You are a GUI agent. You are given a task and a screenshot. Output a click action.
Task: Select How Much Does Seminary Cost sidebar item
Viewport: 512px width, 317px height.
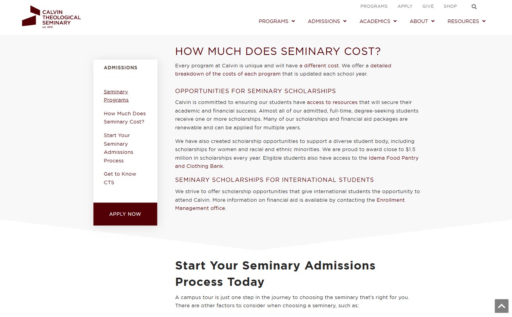tap(124, 118)
